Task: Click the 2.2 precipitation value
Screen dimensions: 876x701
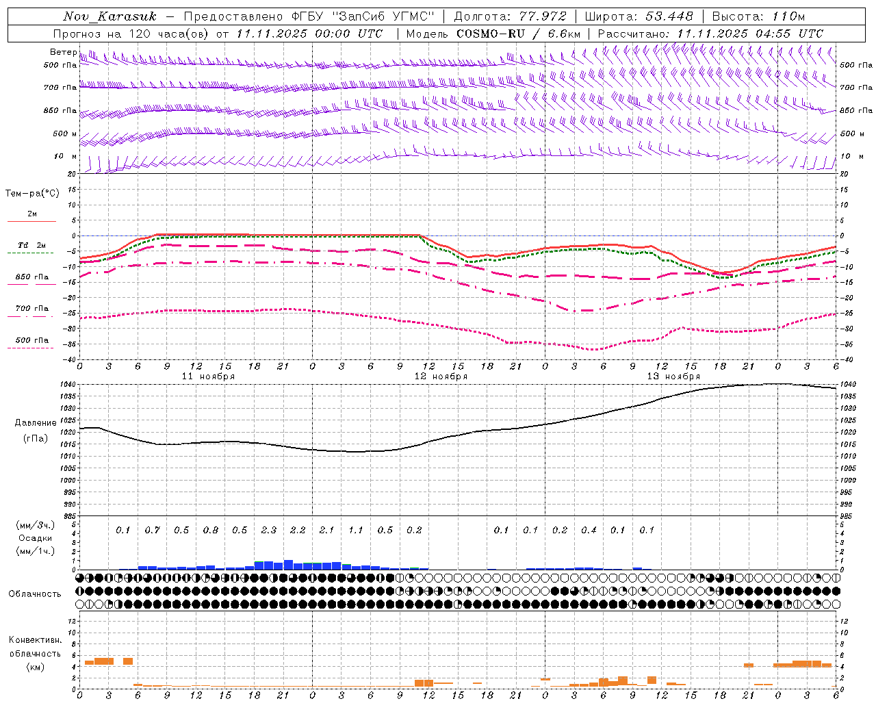Action: [x=298, y=531]
